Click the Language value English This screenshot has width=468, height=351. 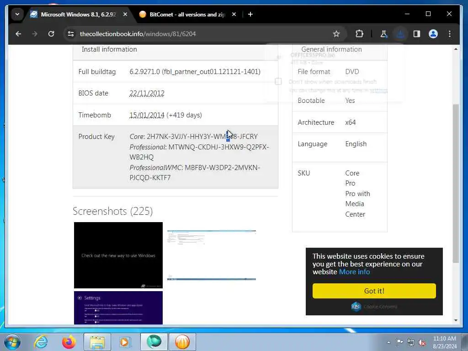[x=356, y=144]
